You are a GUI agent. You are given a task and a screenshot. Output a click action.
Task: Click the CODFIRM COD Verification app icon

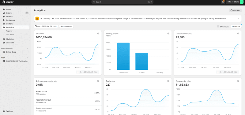4,61
